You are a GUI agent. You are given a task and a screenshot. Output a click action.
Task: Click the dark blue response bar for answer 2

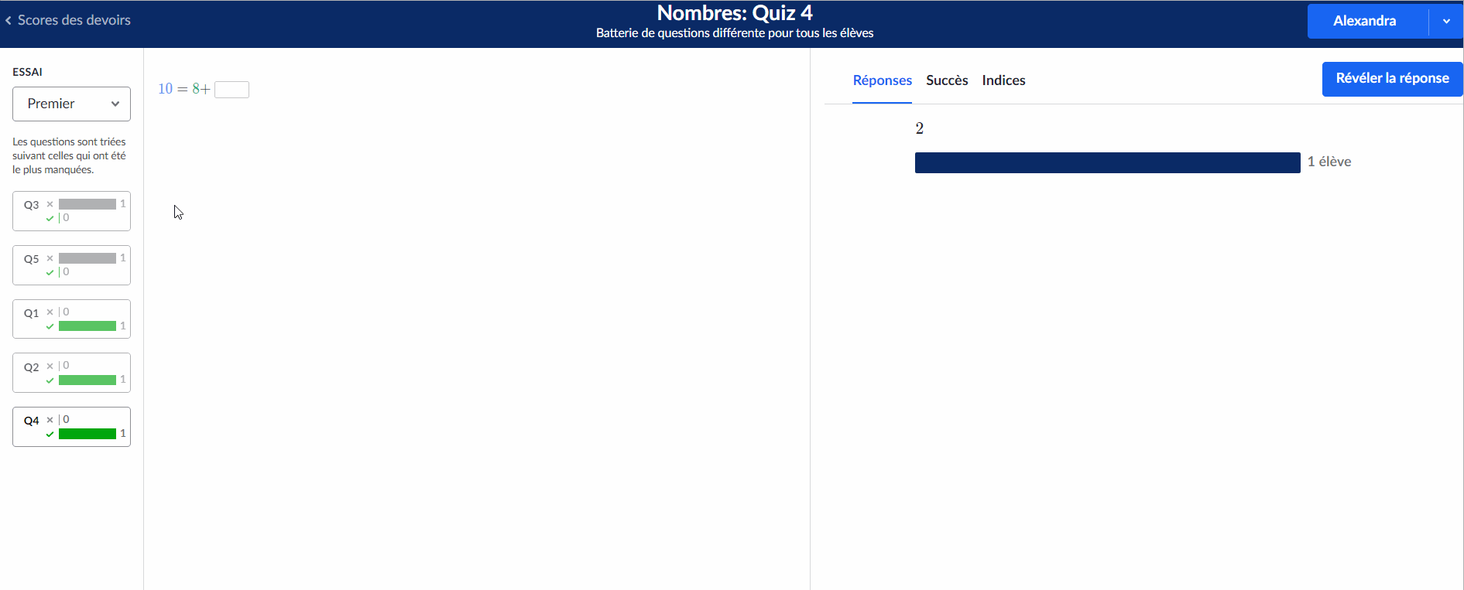pos(1107,162)
